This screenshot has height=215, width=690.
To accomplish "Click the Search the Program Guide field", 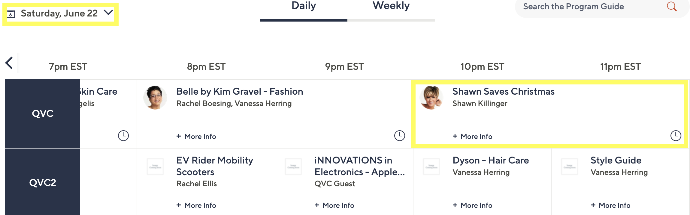I will [x=589, y=7].
